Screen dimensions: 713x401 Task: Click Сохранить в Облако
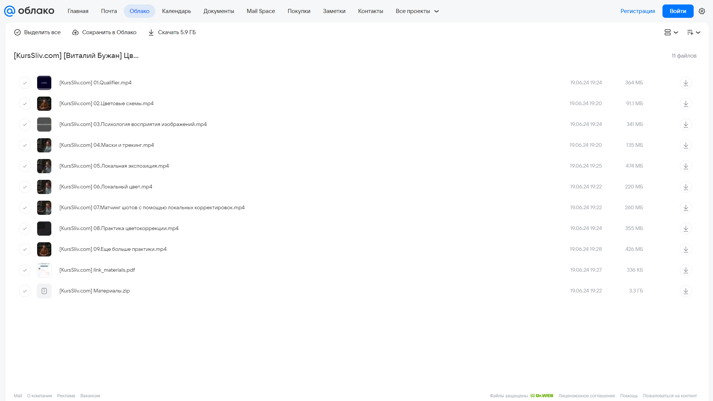[x=104, y=32]
